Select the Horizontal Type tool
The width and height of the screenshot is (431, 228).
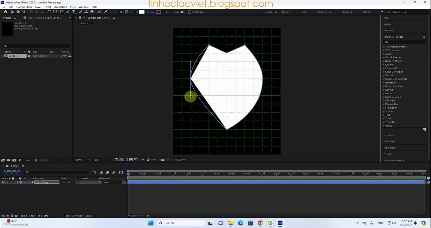click(74, 12)
